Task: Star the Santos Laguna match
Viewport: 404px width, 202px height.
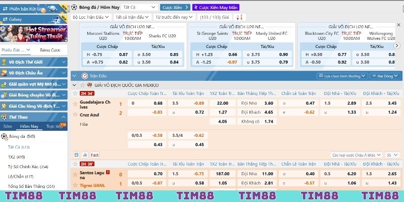Action: (x=75, y=164)
